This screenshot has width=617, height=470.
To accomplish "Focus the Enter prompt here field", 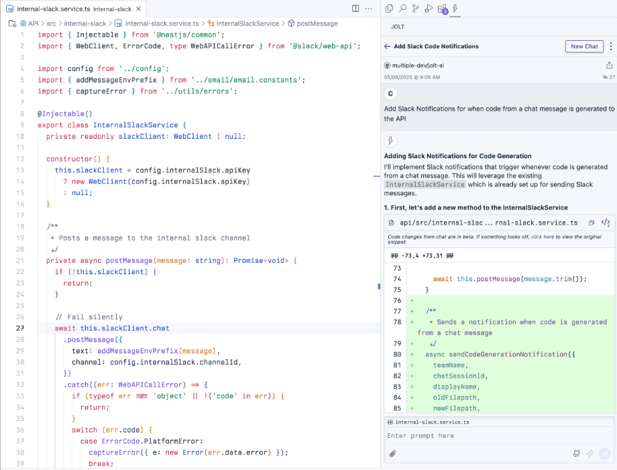I will pos(498,436).
